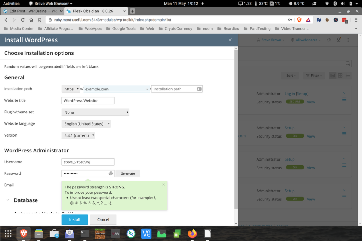Open the All webspaces dropdown
Image resolution: width=362 pixels, height=241 pixels.
[306, 40]
